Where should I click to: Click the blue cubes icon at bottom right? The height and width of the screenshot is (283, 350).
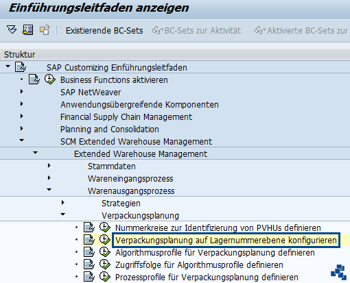[x=339, y=272]
